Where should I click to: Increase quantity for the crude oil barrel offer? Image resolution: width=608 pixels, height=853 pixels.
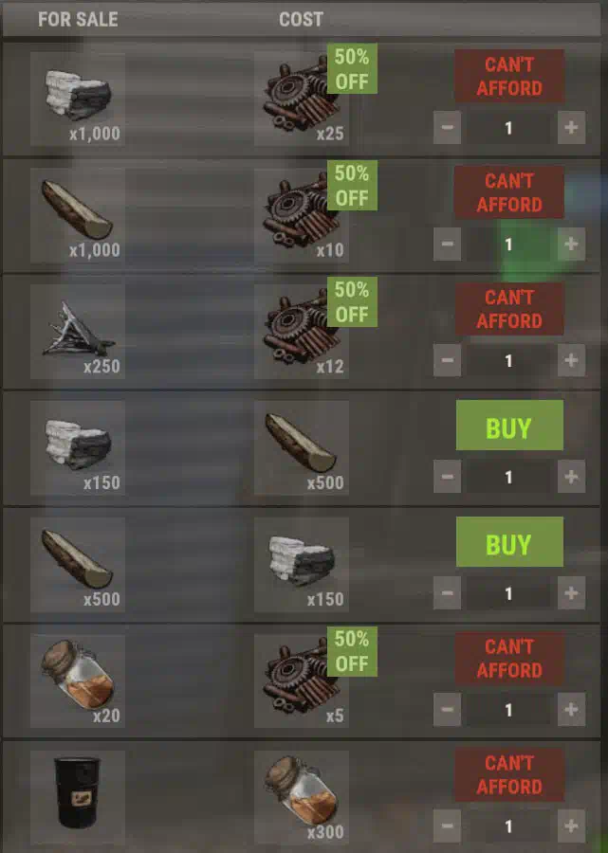pyautogui.click(x=571, y=826)
